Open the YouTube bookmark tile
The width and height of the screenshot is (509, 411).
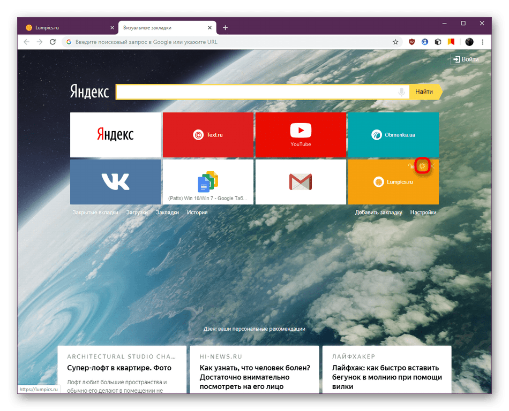(301, 135)
